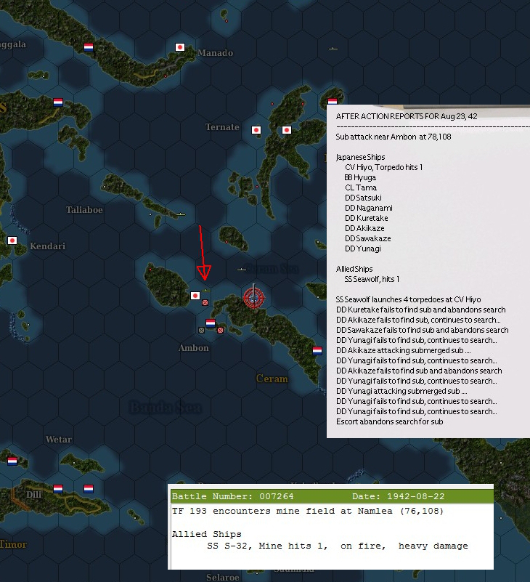530x582 pixels.
Task: Click the 'SS Seawolf, hits 1' entry
Action: coord(372,279)
